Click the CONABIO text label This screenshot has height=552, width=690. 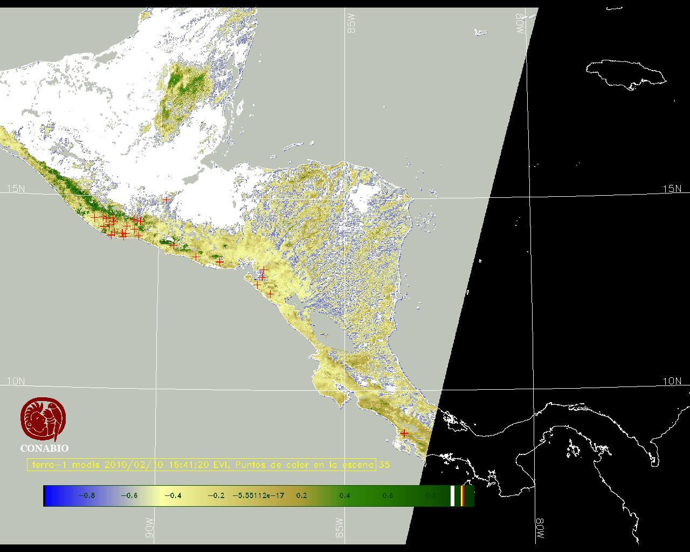[x=44, y=448]
